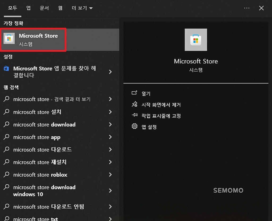Click search icon beside '검색 결과 더 보기'
This screenshot has height=221, width=272.
(6, 99)
